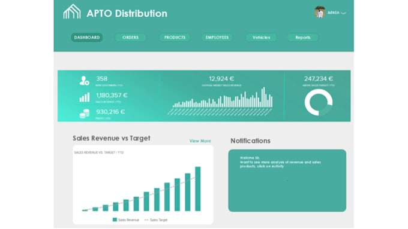Click the Sales Revenue legend swatch
The height and width of the screenshot is (229, 408).
[115, 219]
